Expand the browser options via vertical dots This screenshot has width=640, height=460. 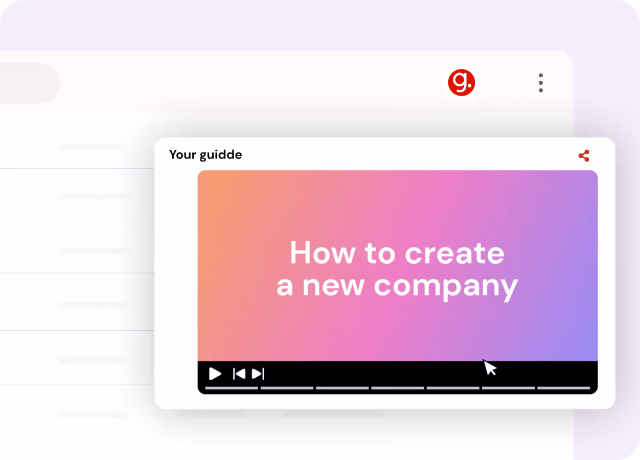coord(540,83)
